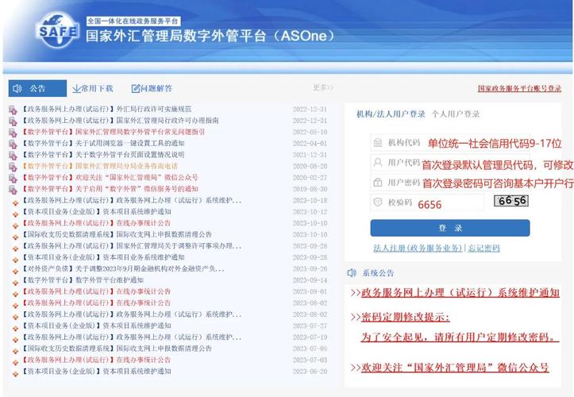Click the person icon in 用户代码 field

(378, 162)
